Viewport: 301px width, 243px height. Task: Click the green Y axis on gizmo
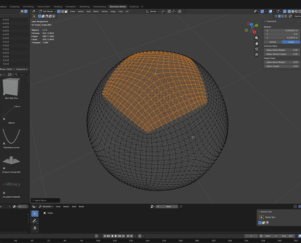point(257,25)
